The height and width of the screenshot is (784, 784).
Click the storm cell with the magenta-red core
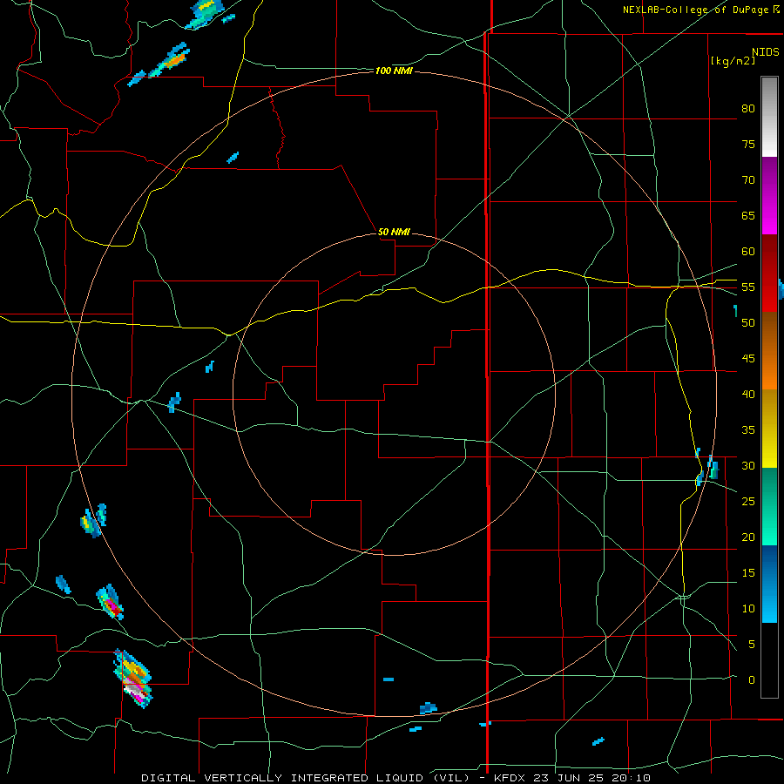tap(111, 603)
